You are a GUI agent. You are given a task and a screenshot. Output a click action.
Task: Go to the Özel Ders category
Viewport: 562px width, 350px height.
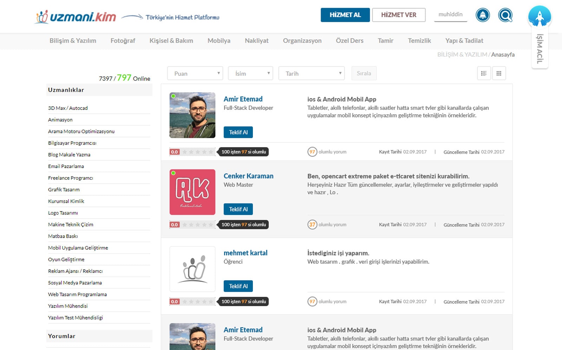click(x=349, y=41)
